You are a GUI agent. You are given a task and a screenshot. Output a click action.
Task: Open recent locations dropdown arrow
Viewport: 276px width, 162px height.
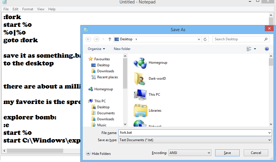(x=103, y=39)
